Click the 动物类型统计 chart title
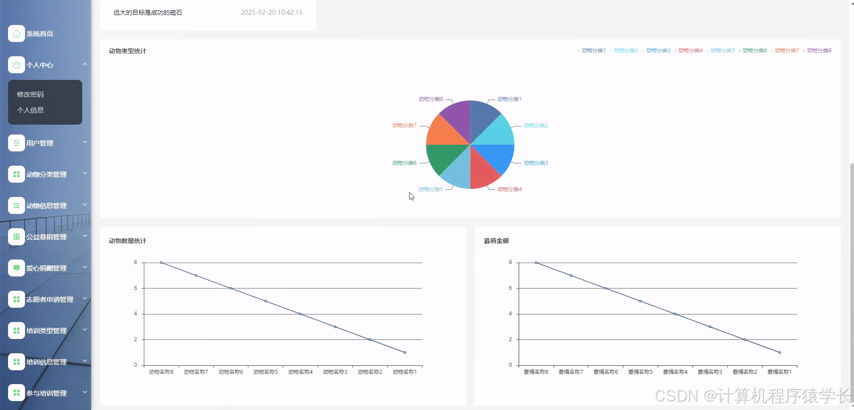This screenshot has height=410, width=854. [x=127, y=51]
